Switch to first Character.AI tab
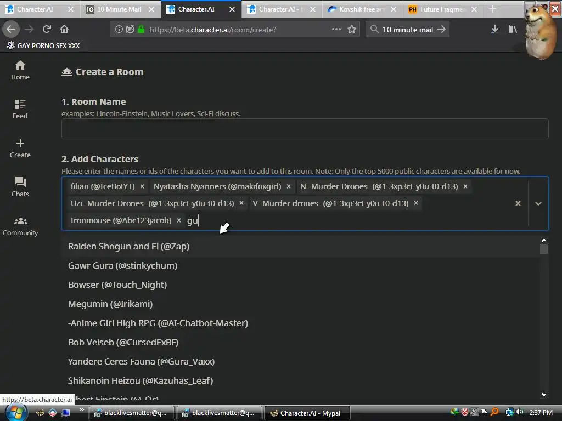Screen dimensions: 562x421 pyautogui.click(x=35, y=9)
